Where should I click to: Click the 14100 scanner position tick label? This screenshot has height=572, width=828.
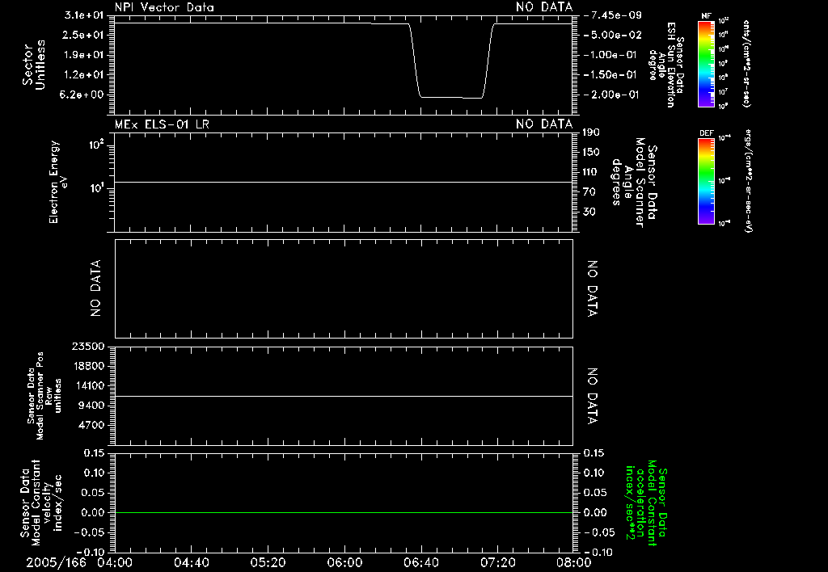click(87, 385)
